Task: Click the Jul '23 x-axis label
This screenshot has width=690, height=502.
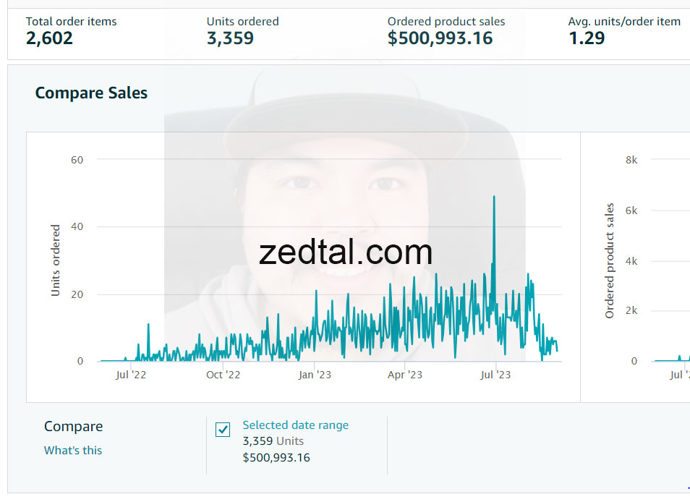Action: [x=495, y=375]
